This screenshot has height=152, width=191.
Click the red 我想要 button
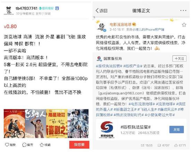coord(79,145)
